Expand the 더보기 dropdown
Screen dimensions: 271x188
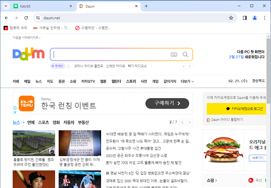187,81
